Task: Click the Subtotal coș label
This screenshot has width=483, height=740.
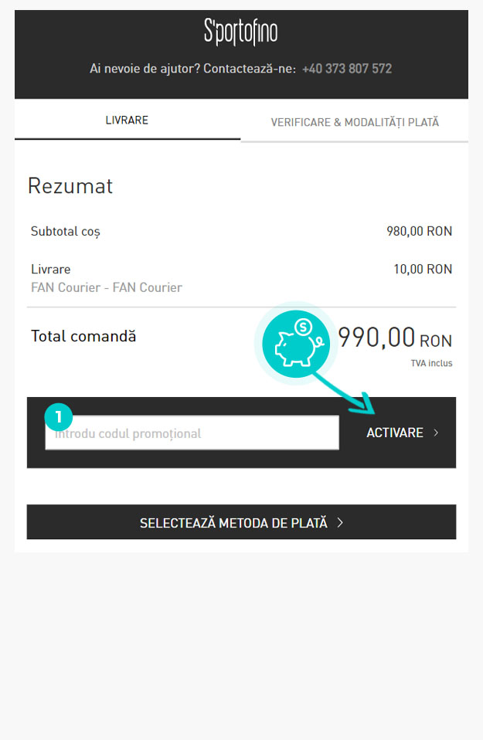Action: pyautogui.click(x=66, y=231)
